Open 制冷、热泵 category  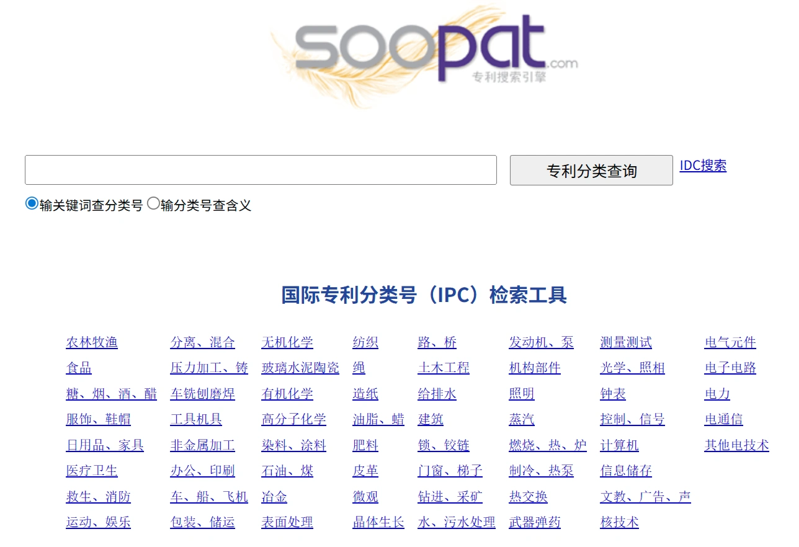[542, 471]
